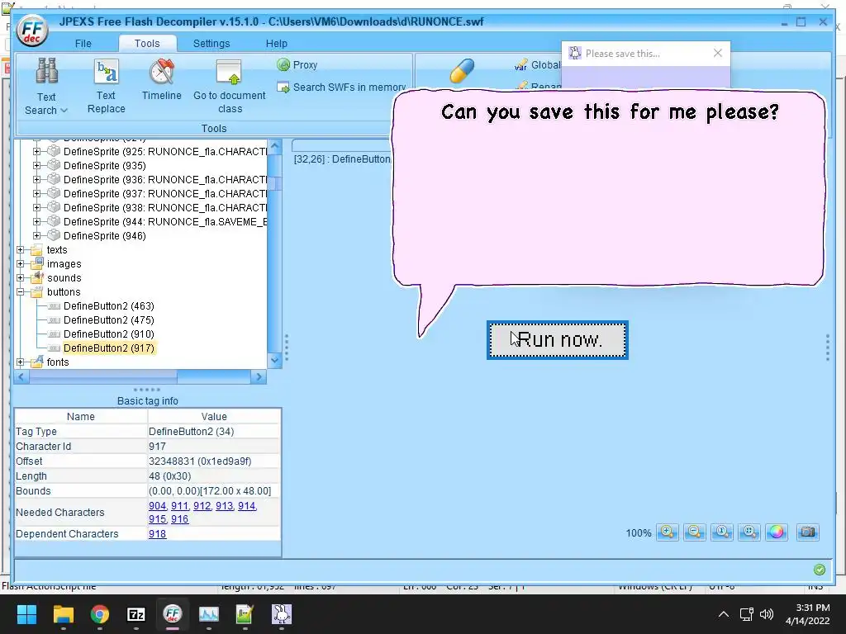Click the green status checkmark icon
The height and width of the screenshot is (634, 846).
tap(819, 570)
